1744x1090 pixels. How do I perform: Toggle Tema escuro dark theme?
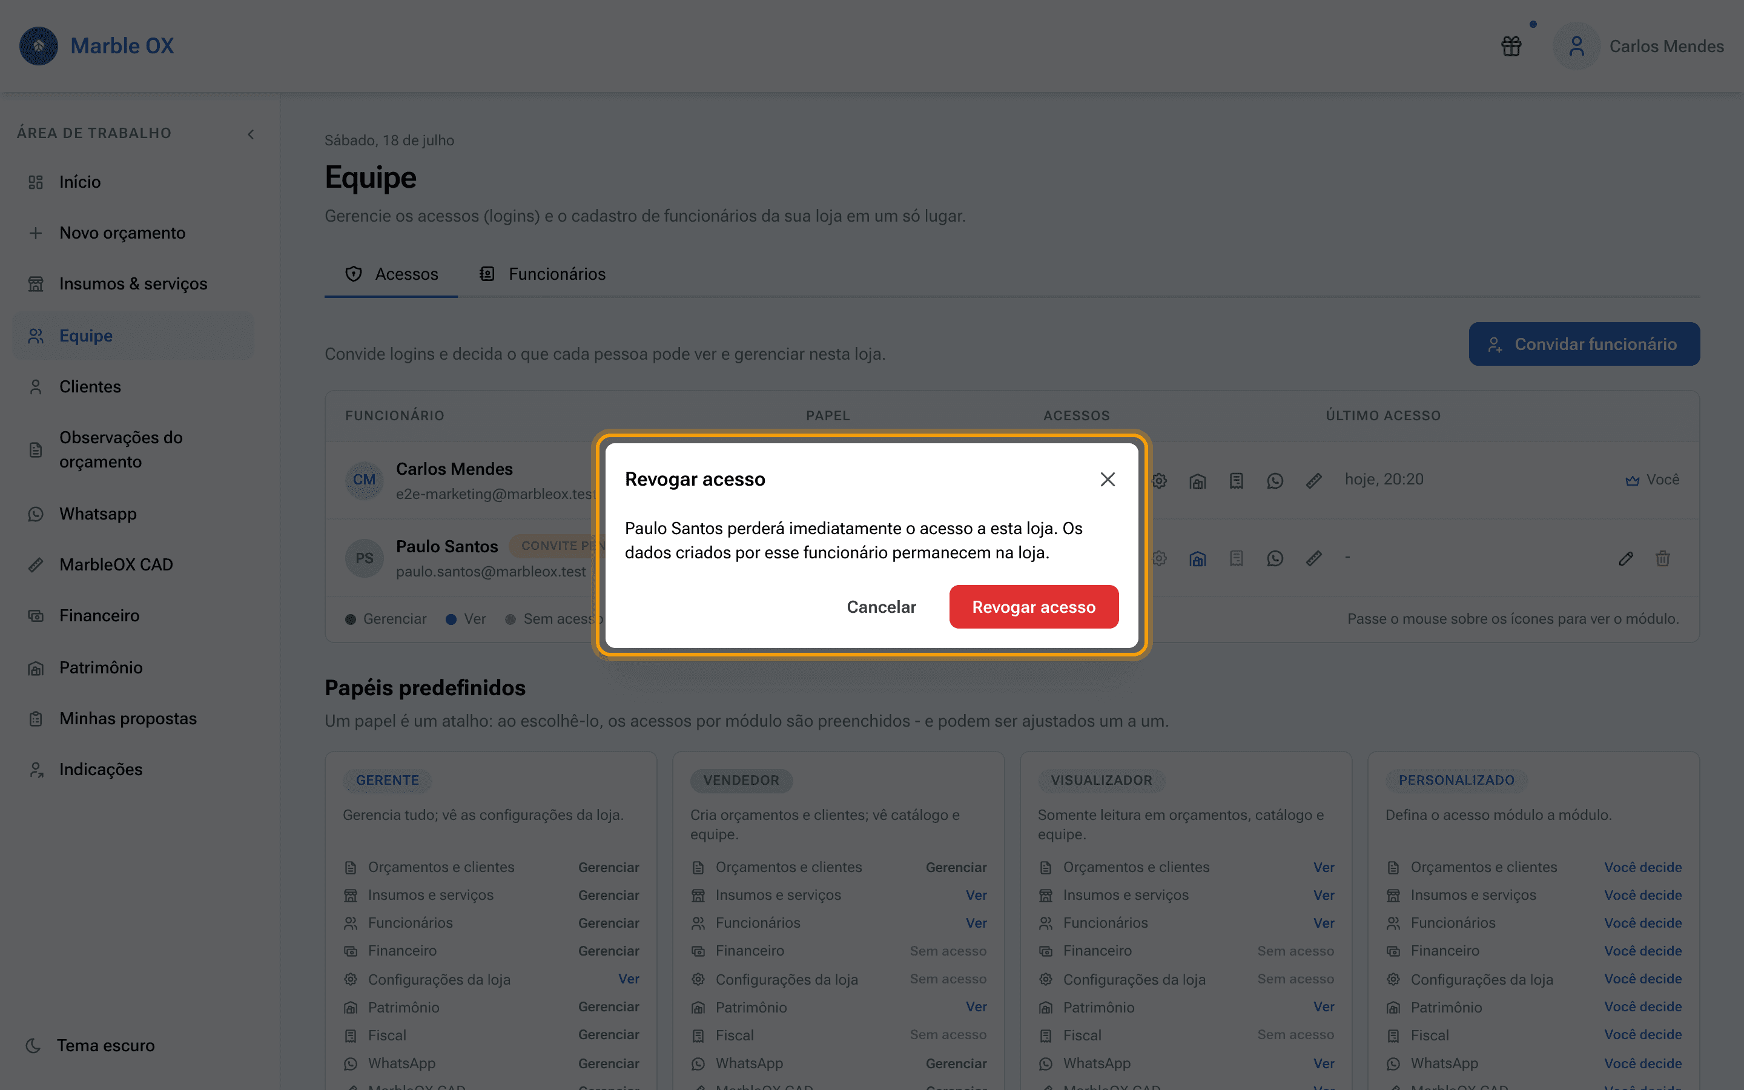click(91, 1045)
